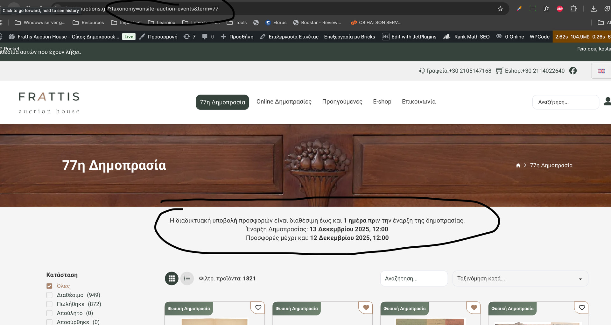611x325 pixels.
Task: Check the Διαθέσιμο filter checkbox
Action: coord(49,295)
